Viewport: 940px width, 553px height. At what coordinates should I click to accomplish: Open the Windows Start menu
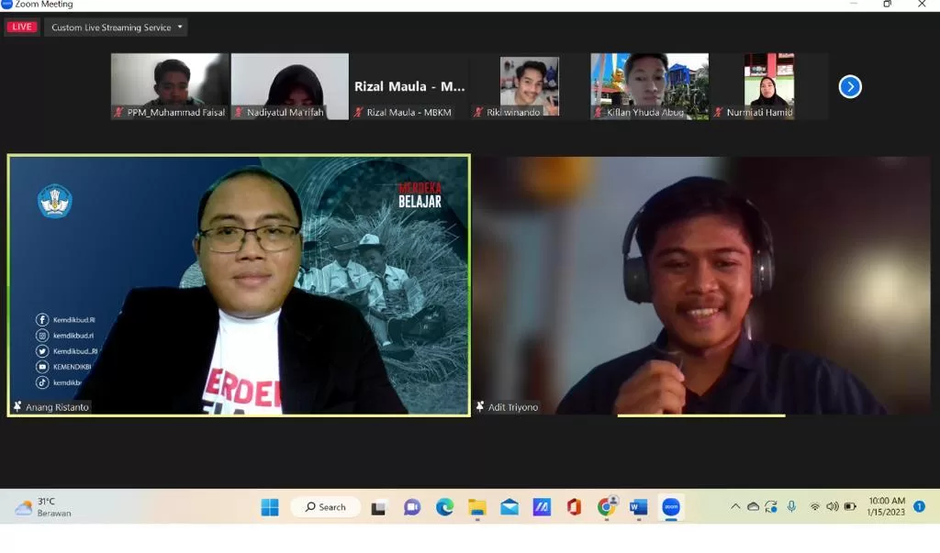pos(270,507)
